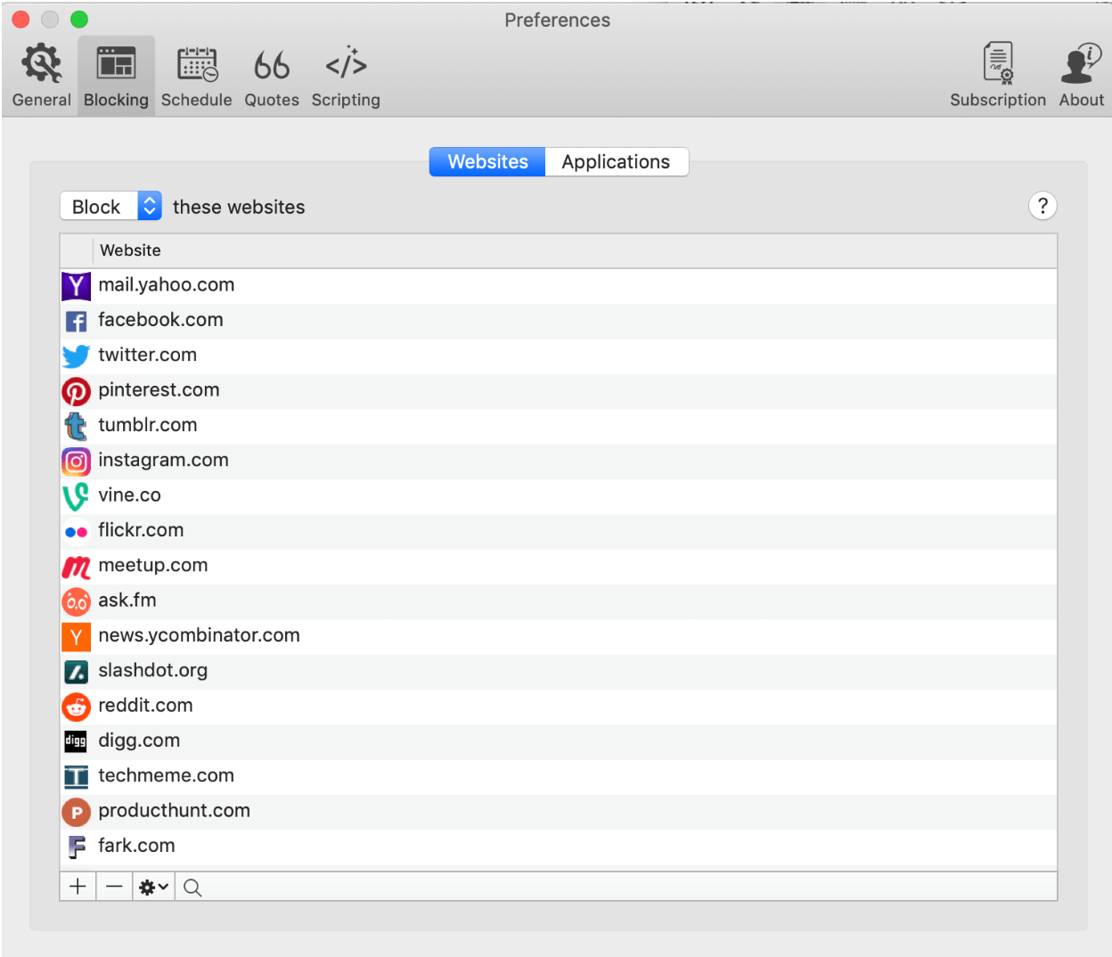Click the help question mark button
Viewport: 1112px width, 957px height.
click(x=1042, y=206)
